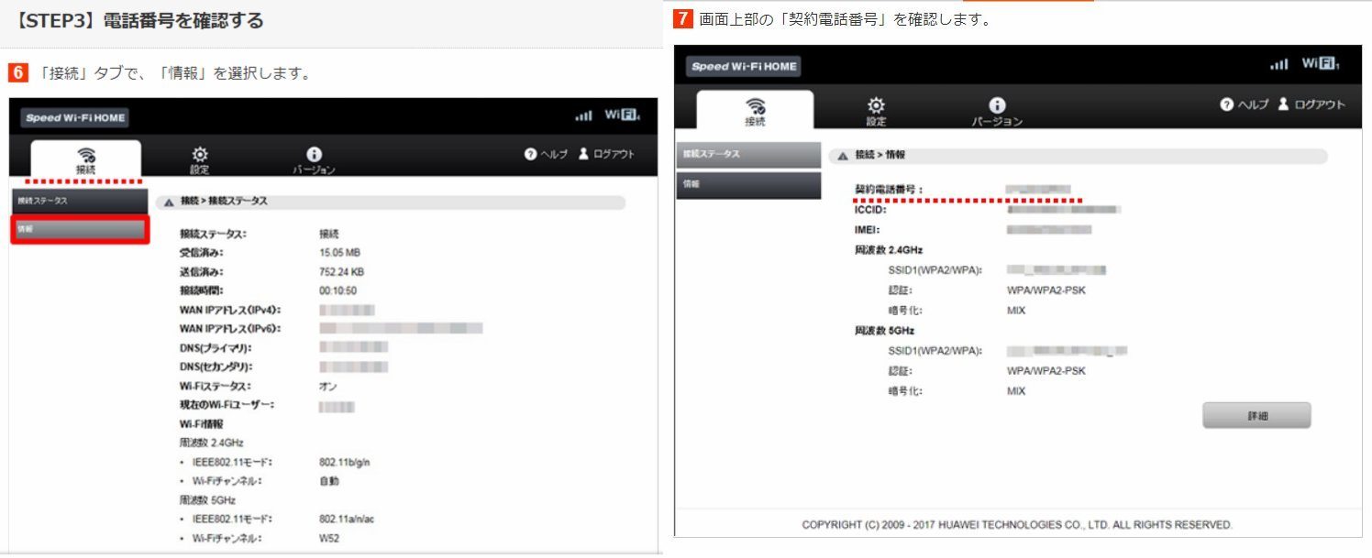Click the signal strength bars on the status page
Viewport: 1372px width, 558px height.
[x=583, y=115]
